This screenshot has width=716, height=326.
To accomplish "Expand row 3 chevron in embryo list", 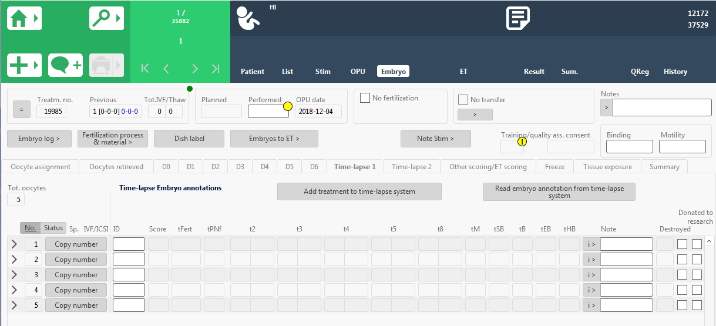I will click(15, 275).
